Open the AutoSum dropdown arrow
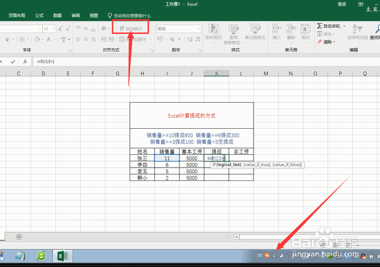 click(344, 26)
